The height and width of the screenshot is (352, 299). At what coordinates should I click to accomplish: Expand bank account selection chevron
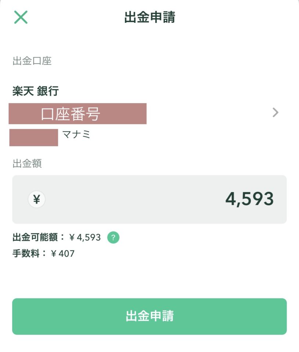(276, 113)
